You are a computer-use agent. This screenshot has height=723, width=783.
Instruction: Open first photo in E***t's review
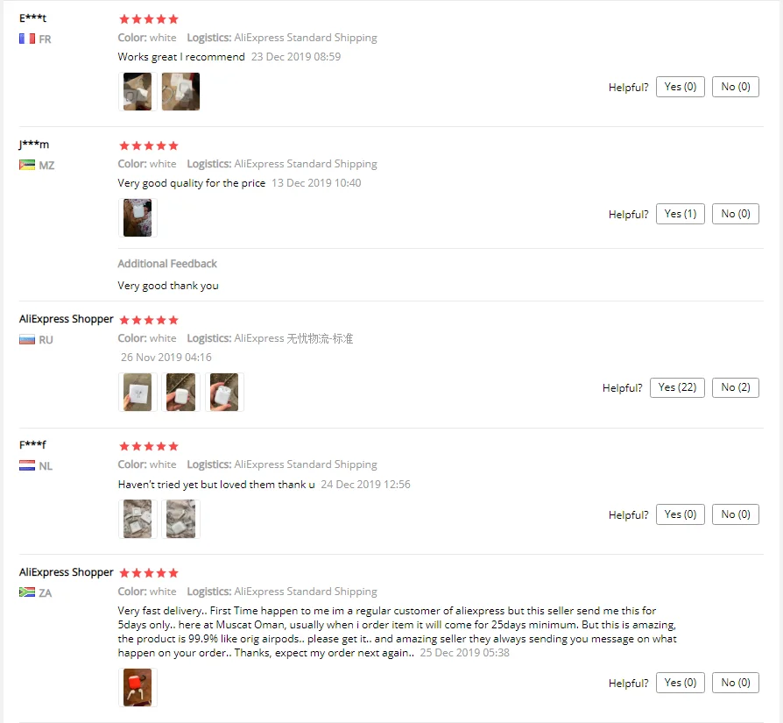(138, 91)
